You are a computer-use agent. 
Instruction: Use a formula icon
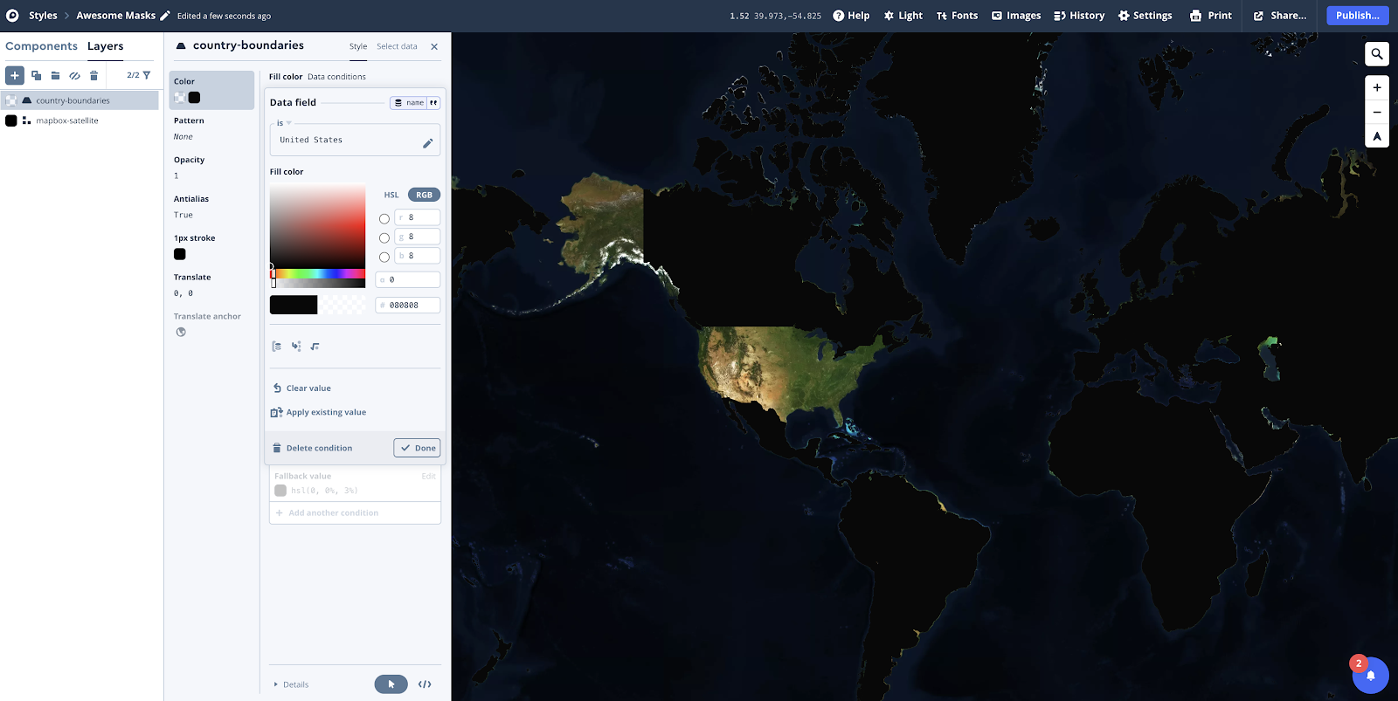point(315,347)
